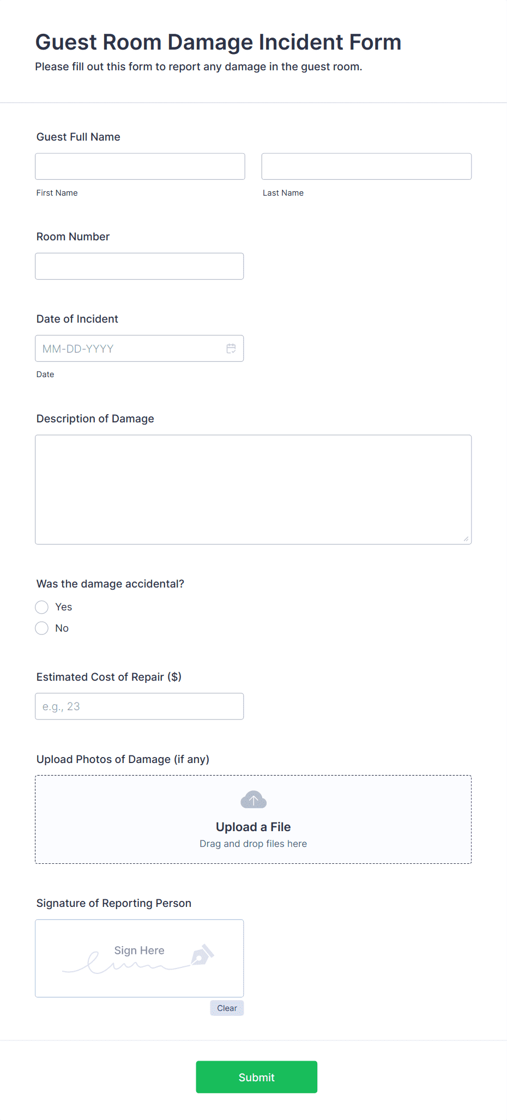Click the Room Number field
This screenshot has height=1120, width=507.
139,266
